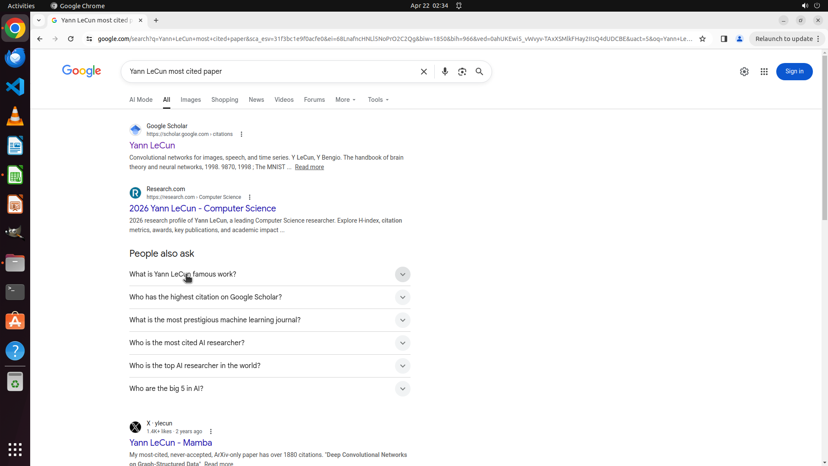Open '2026 Yann LeCun - Computer Science' link
This screenshot has width=828, height=466.
pyautogui.click(x=202, y=208)
